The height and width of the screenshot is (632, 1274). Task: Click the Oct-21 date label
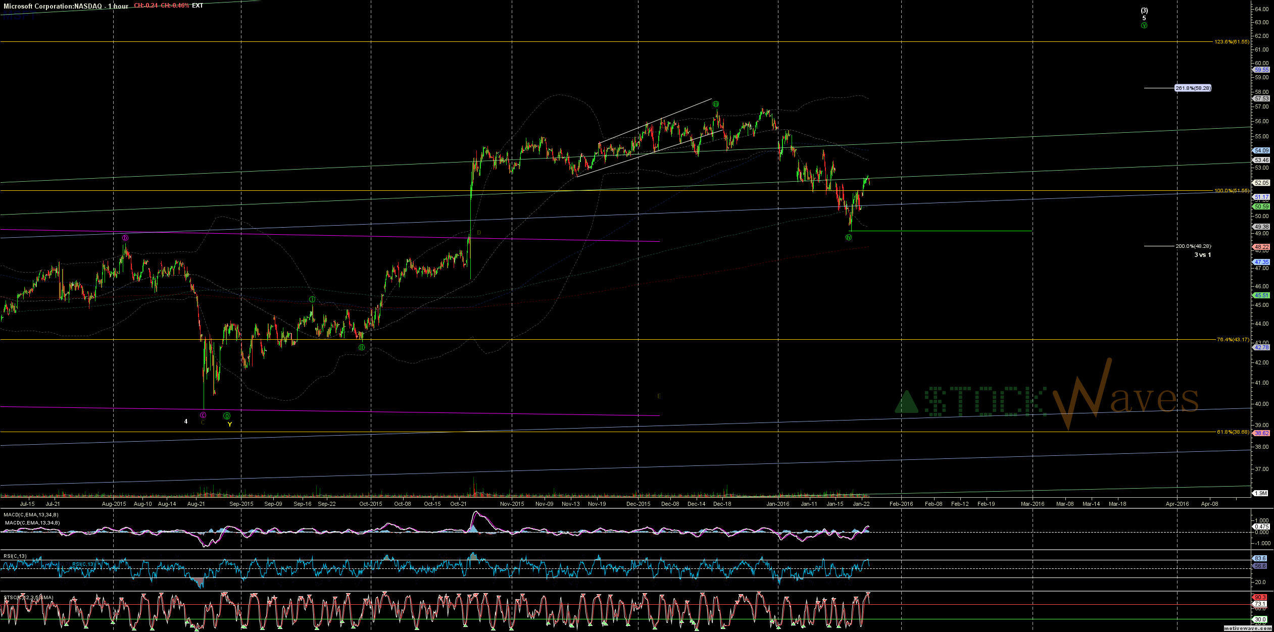458,504
